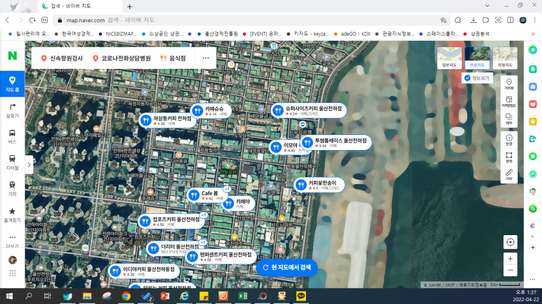Open the 지하철 subway panel
The height and width of the screenshot is (304, 542).
click(12, 161)
